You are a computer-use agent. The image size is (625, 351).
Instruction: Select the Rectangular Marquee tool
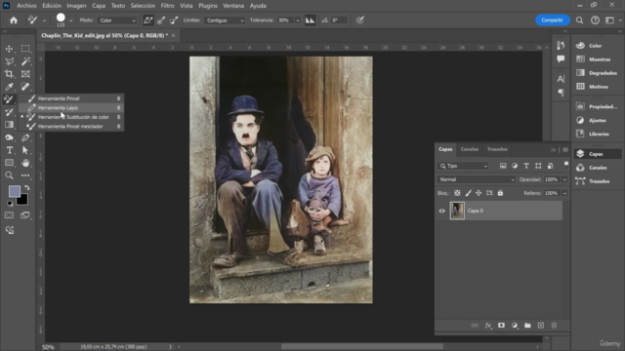[x=25, y=49]
